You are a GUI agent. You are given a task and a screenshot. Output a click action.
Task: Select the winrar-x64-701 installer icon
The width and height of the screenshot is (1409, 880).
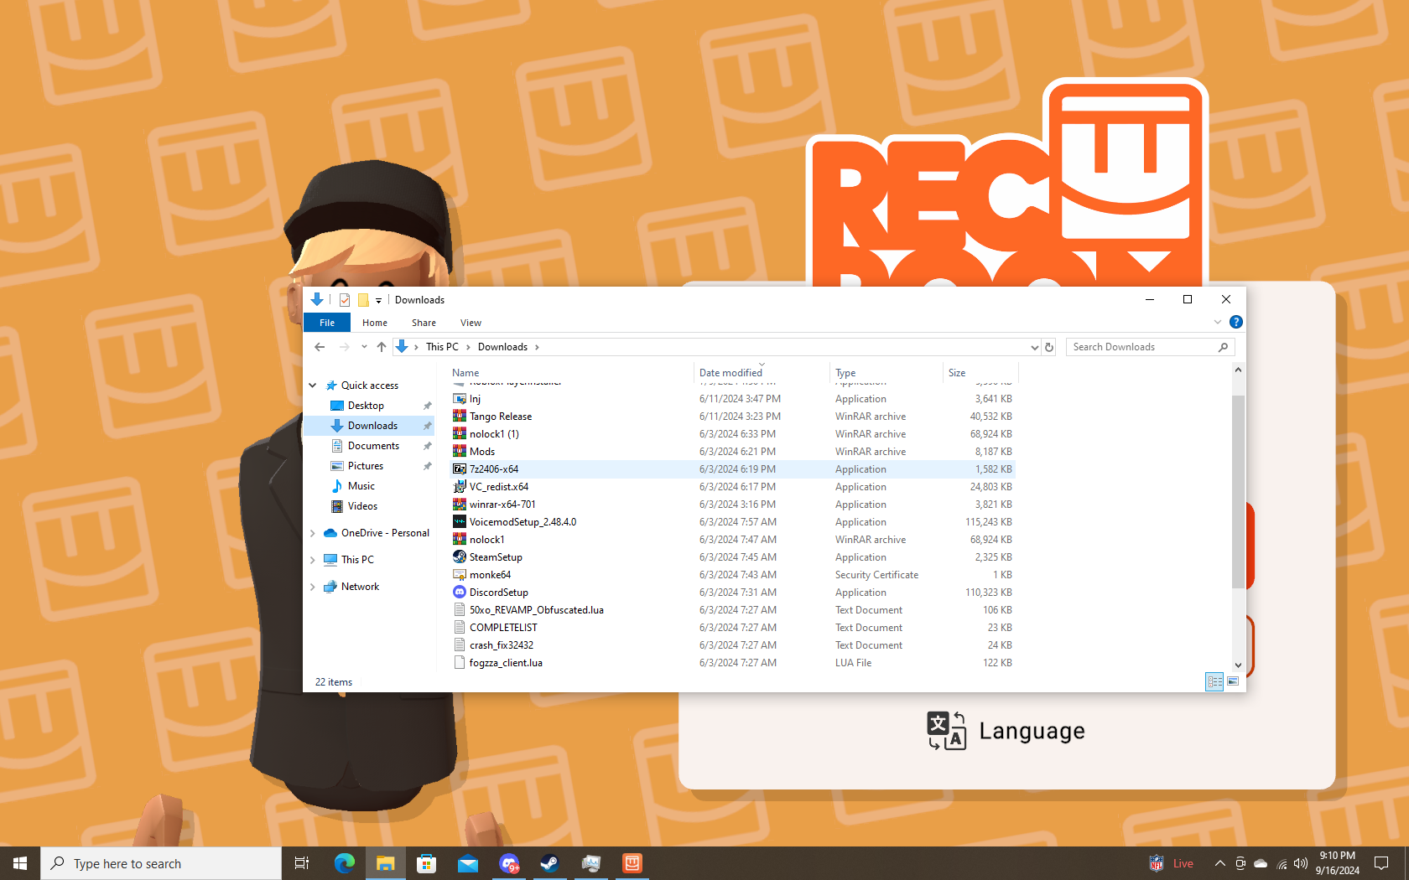(460, 505)
